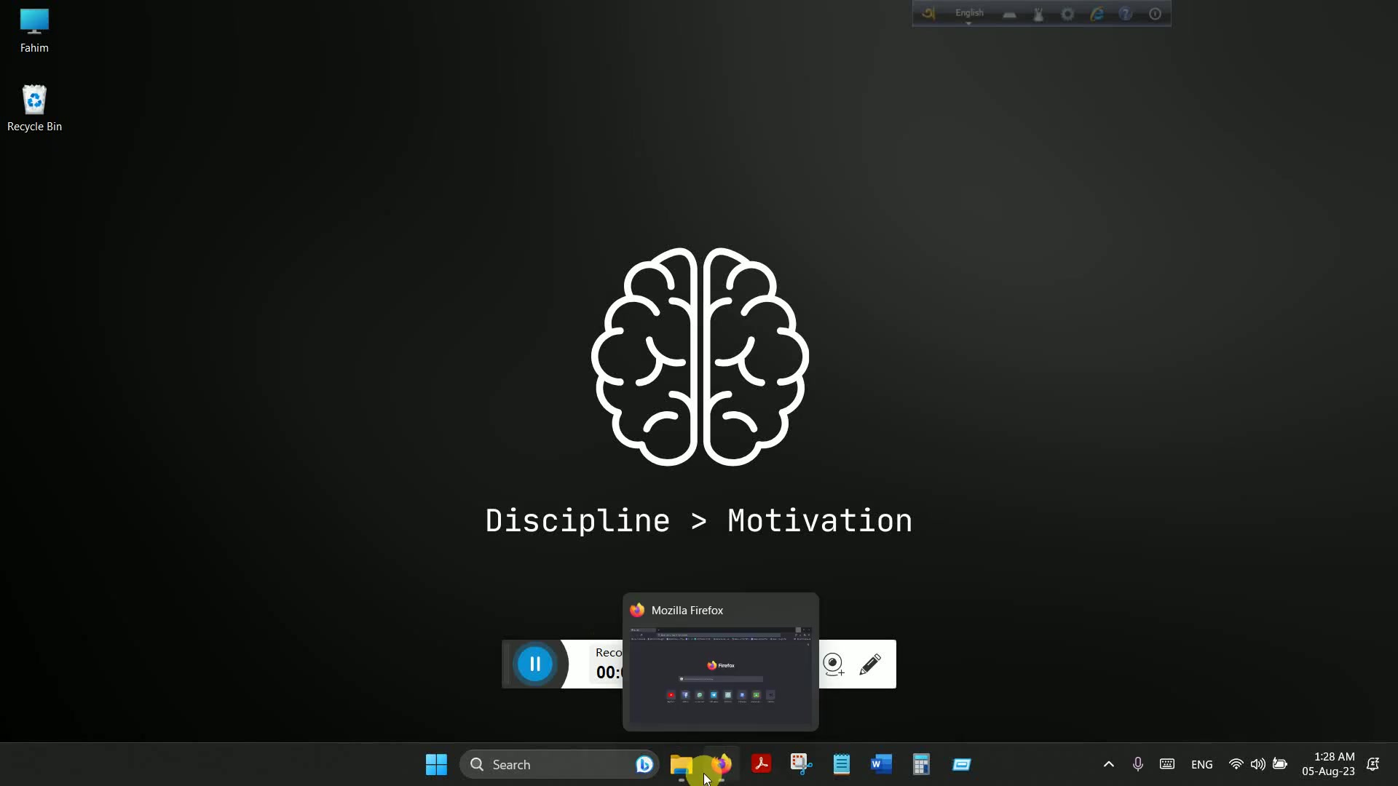Launch Adobe Acrobat from taskbar

tap(762, 764)
